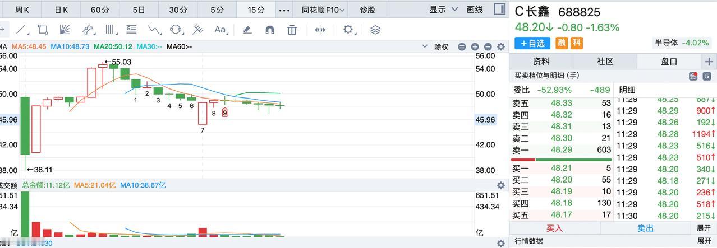
Task: Select the text annotation list tool
Action: coord(132,30)
